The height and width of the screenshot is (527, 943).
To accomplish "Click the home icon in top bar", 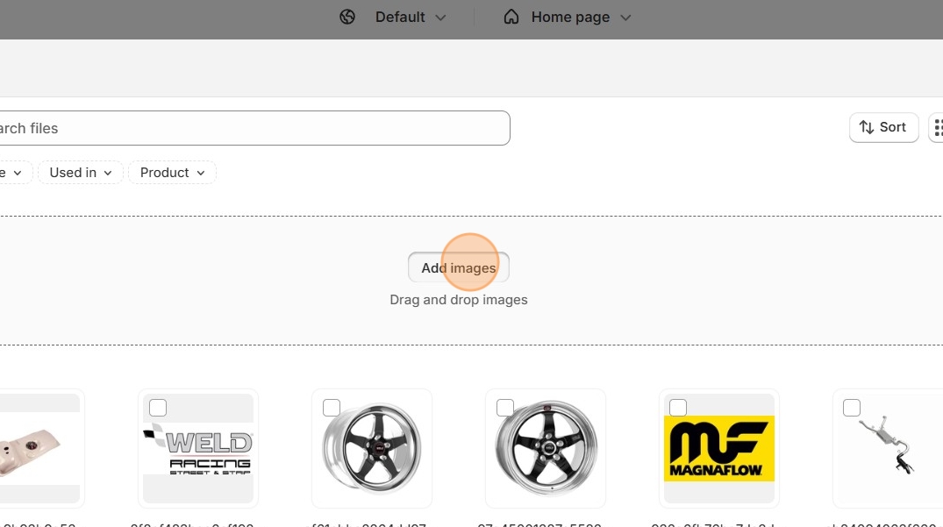I will tap(511, 17).
